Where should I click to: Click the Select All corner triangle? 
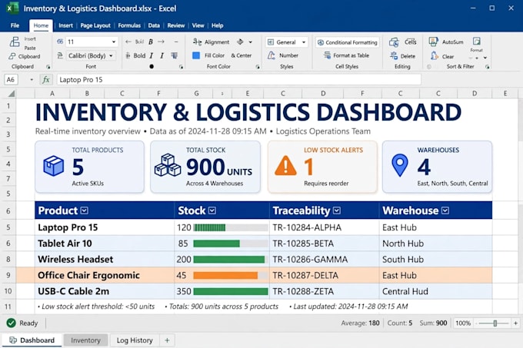coord(12,94)
